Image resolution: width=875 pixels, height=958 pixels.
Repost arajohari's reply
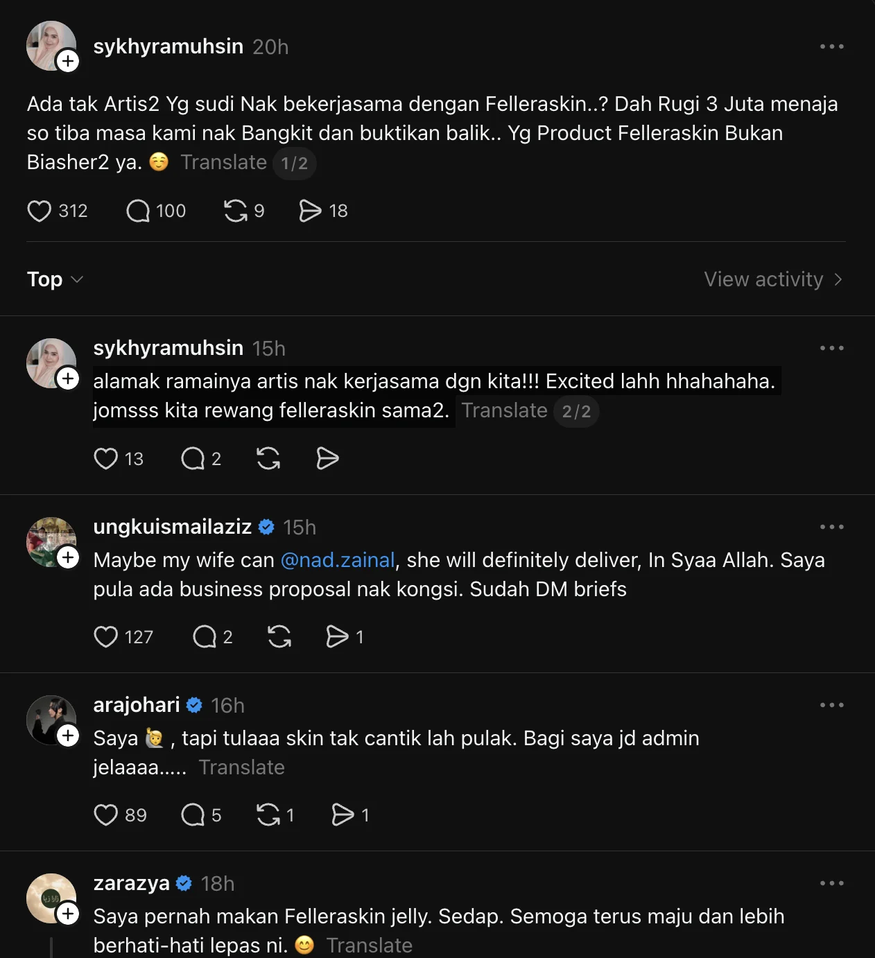pyautogui.click(x=268, y=815)
